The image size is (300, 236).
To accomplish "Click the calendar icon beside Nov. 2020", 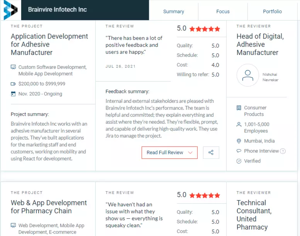I will [x=13, y=94].
